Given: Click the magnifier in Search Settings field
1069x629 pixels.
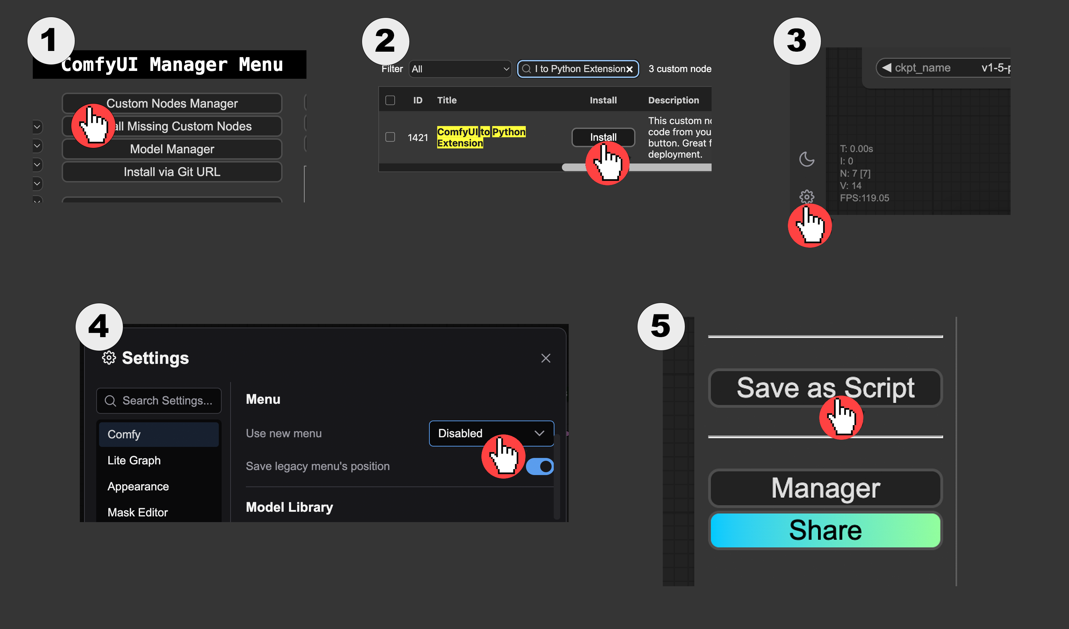Looking at the screenshot, I should tap(110, 401).
